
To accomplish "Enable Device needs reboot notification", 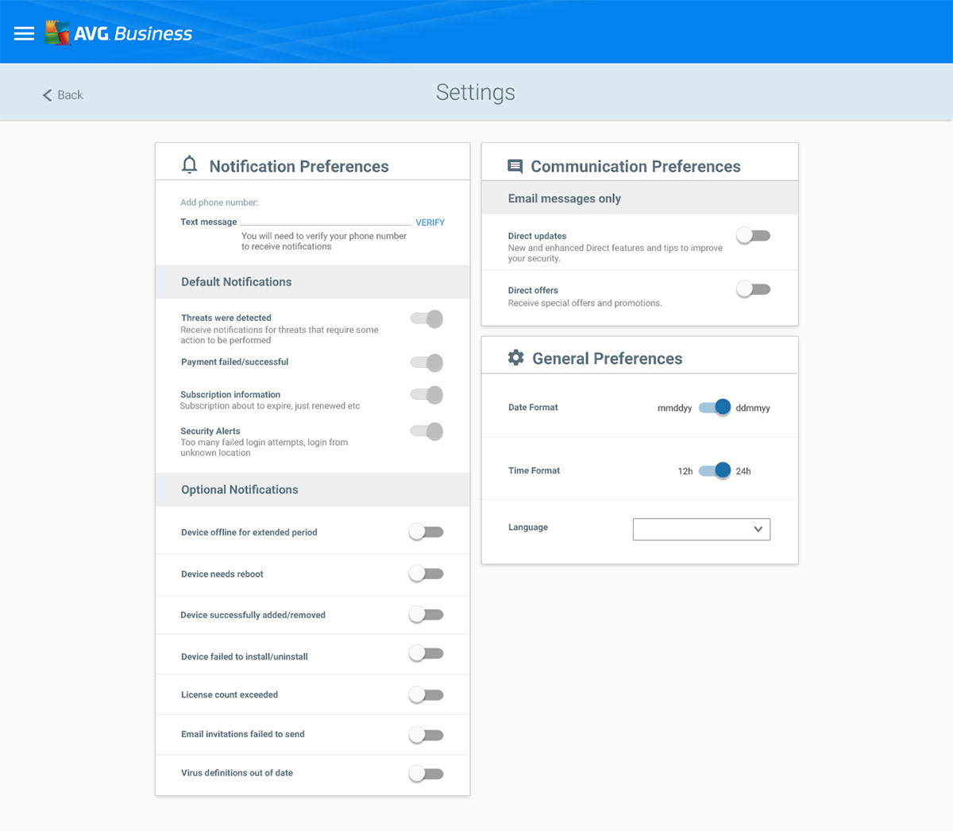I will tap(426, 574).
